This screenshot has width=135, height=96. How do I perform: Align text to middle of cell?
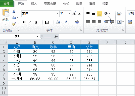tap(94, 14)
